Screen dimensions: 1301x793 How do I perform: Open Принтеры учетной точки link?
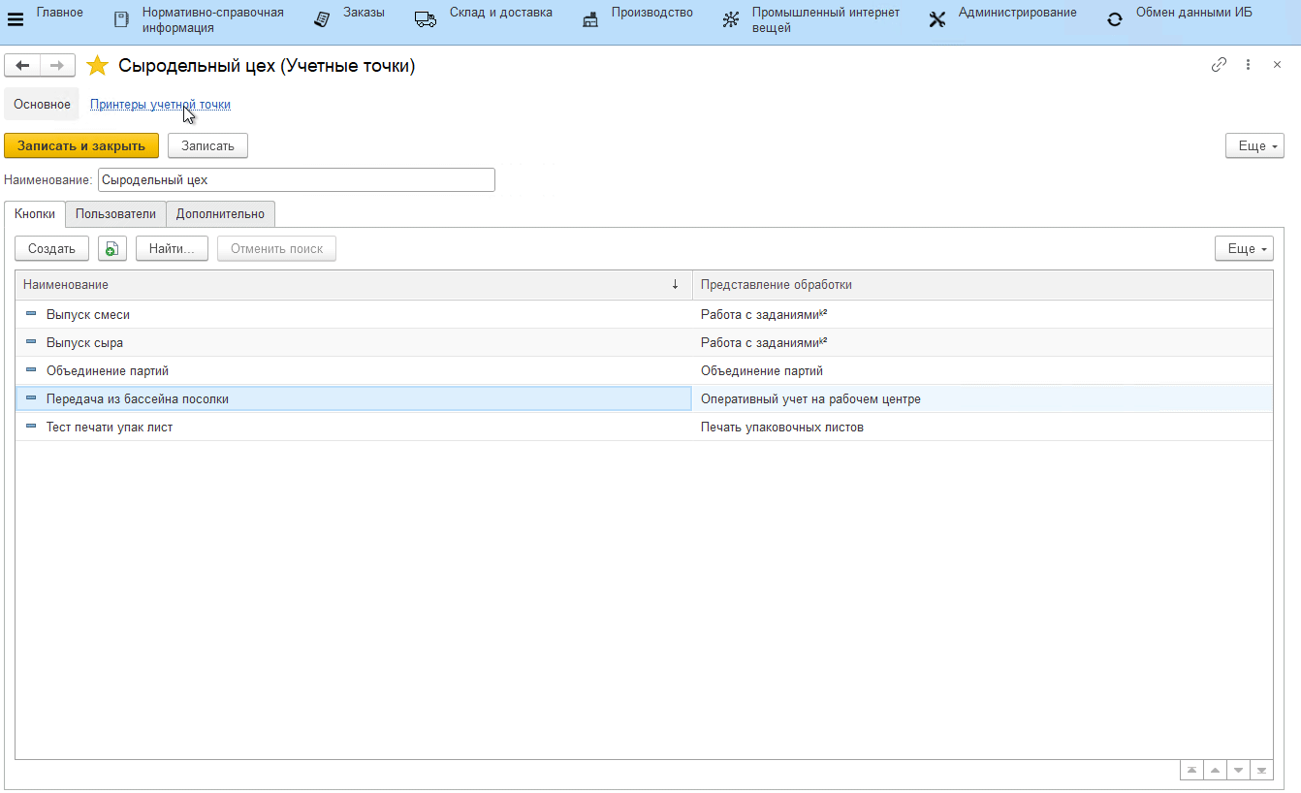160,105
